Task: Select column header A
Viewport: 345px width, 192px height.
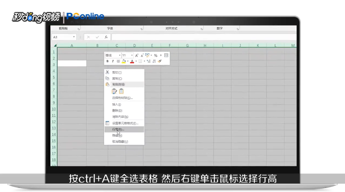Action: (72, 46)
